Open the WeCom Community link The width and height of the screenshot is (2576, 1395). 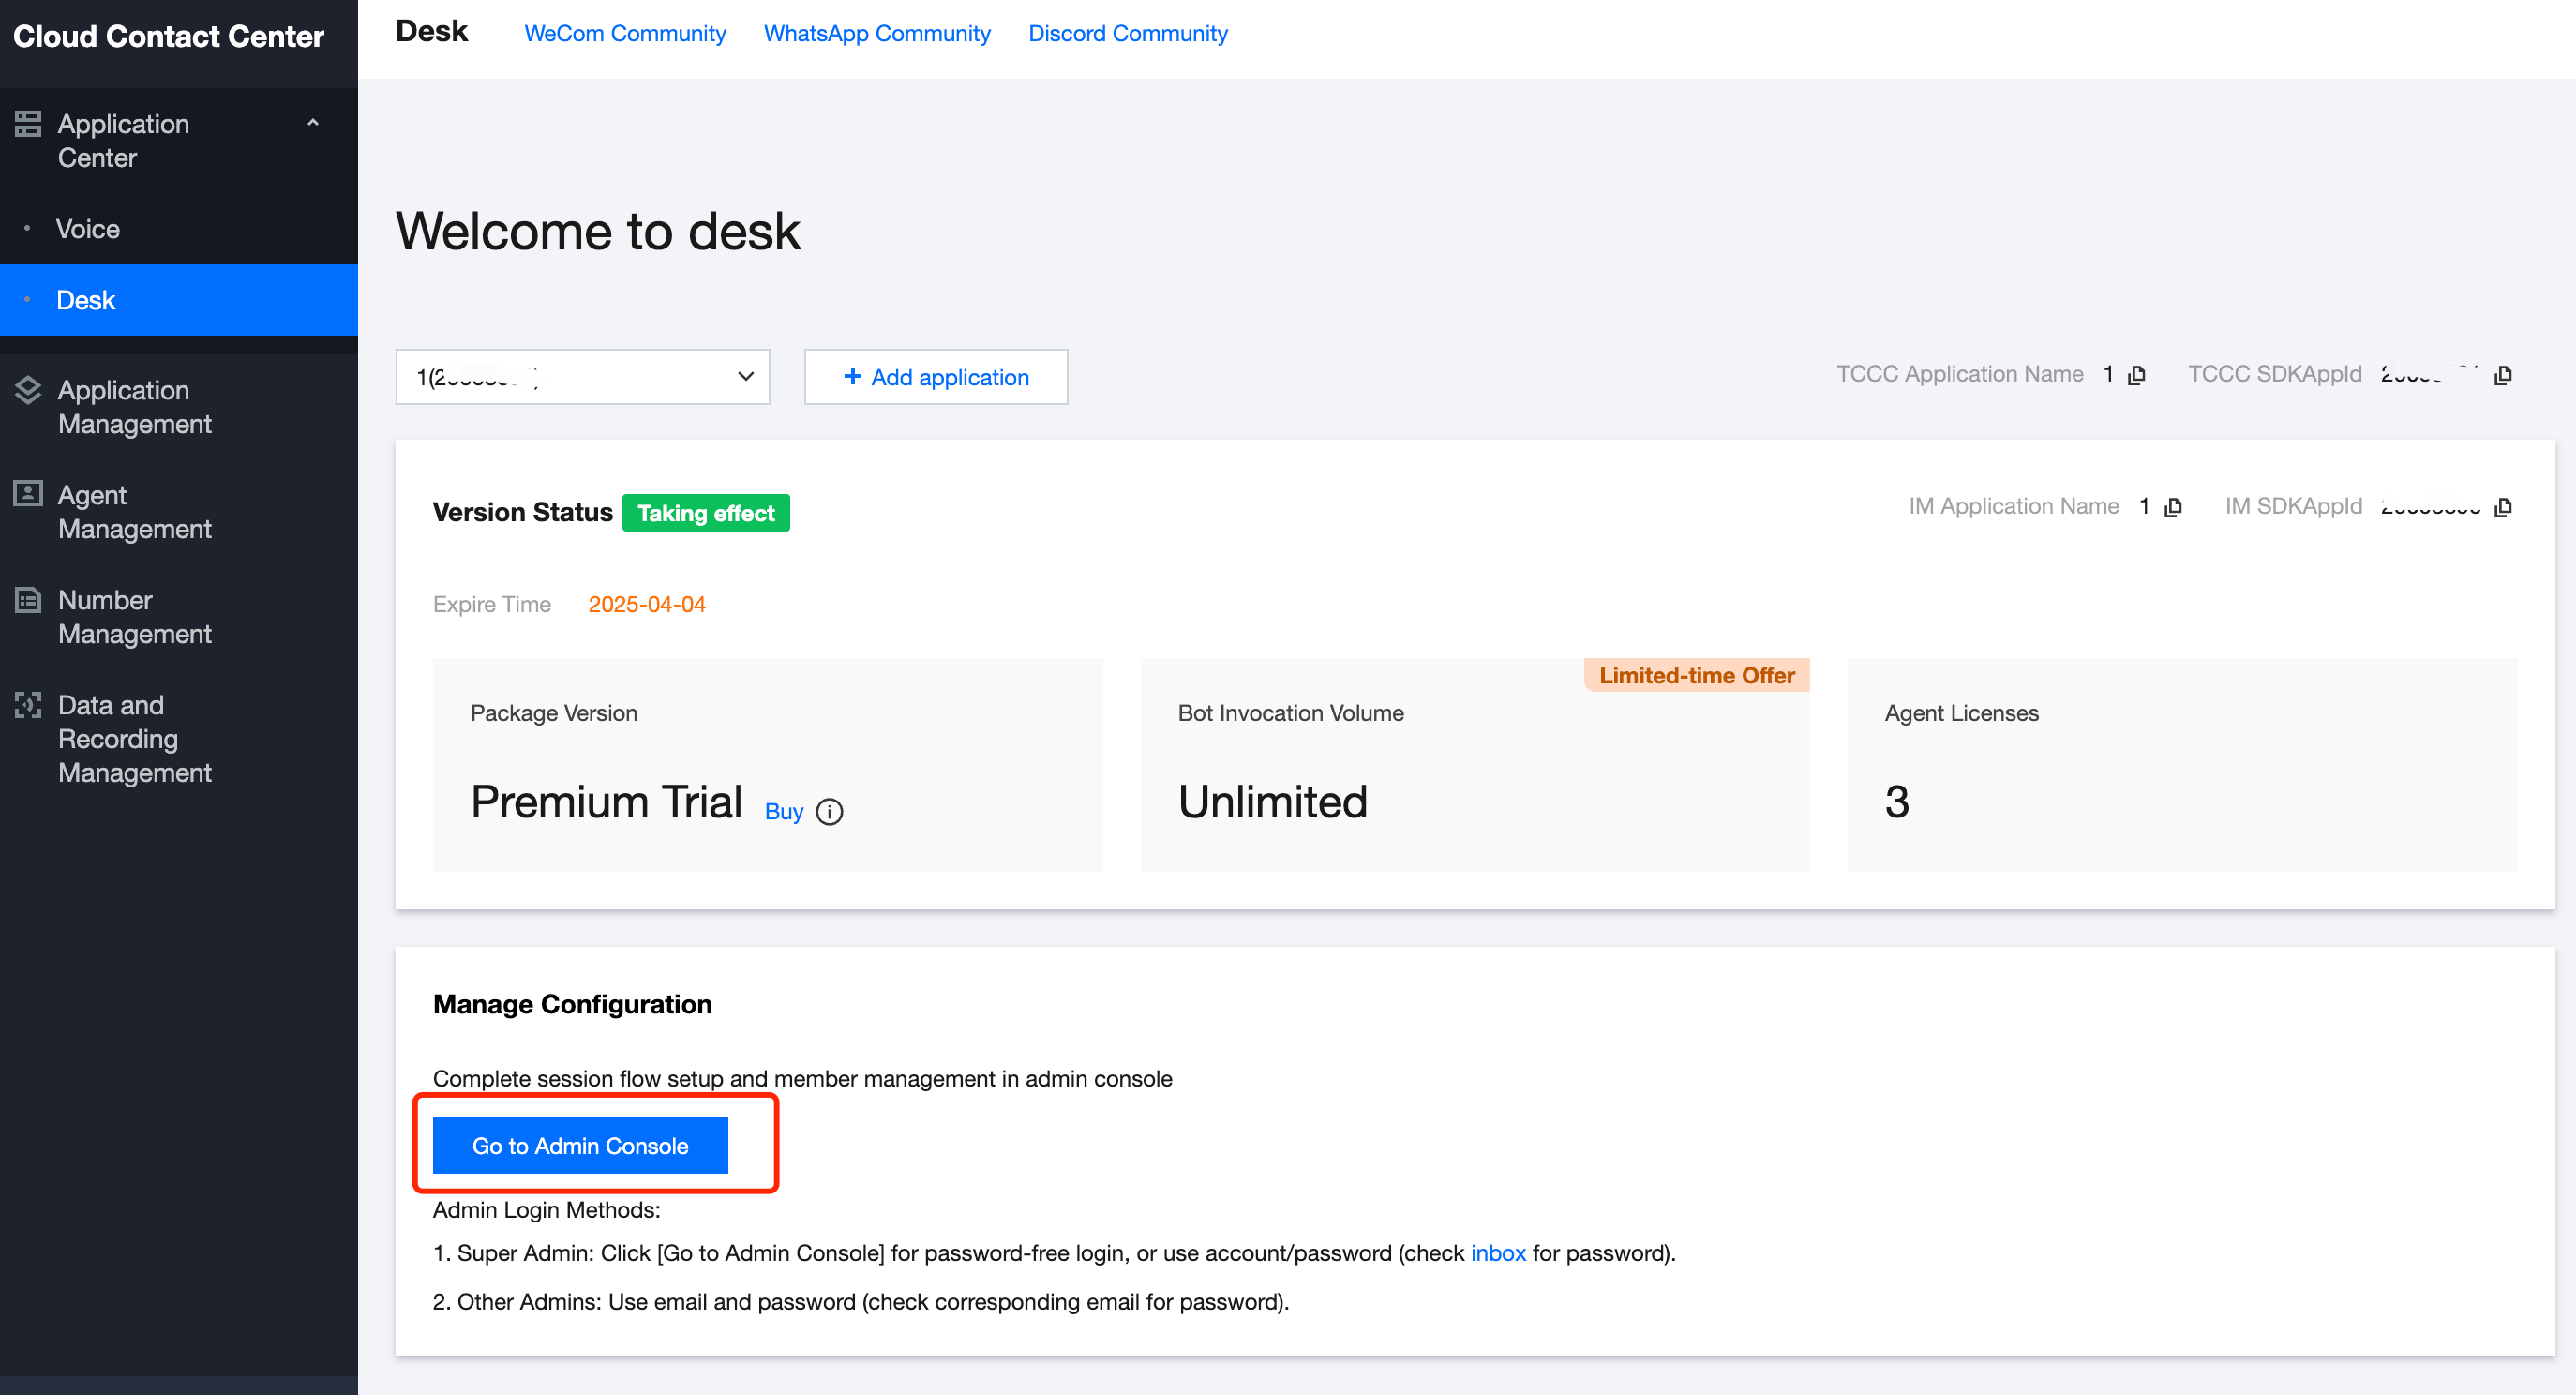pos(625,33)
